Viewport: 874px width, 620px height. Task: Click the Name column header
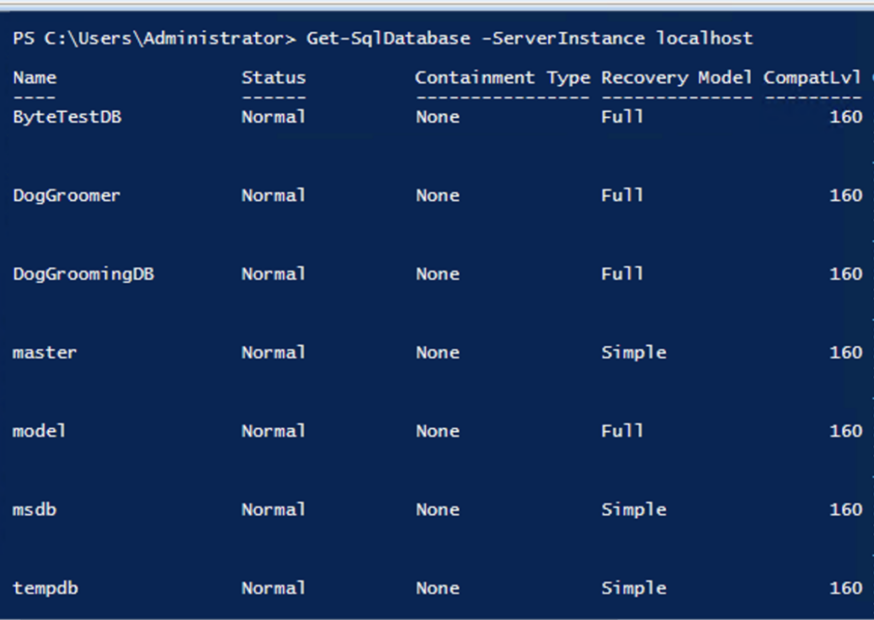pyautogui.click(x=34, y=78)
